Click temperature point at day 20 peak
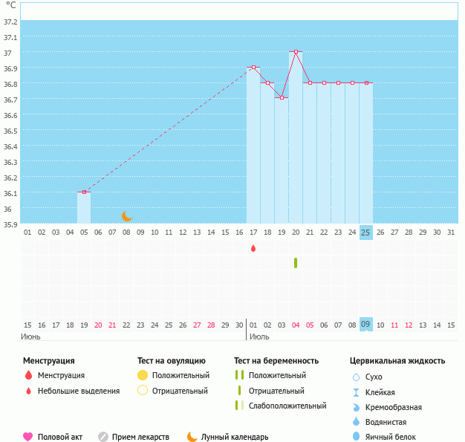The image size is (465, 442). (x=296, y=52)
